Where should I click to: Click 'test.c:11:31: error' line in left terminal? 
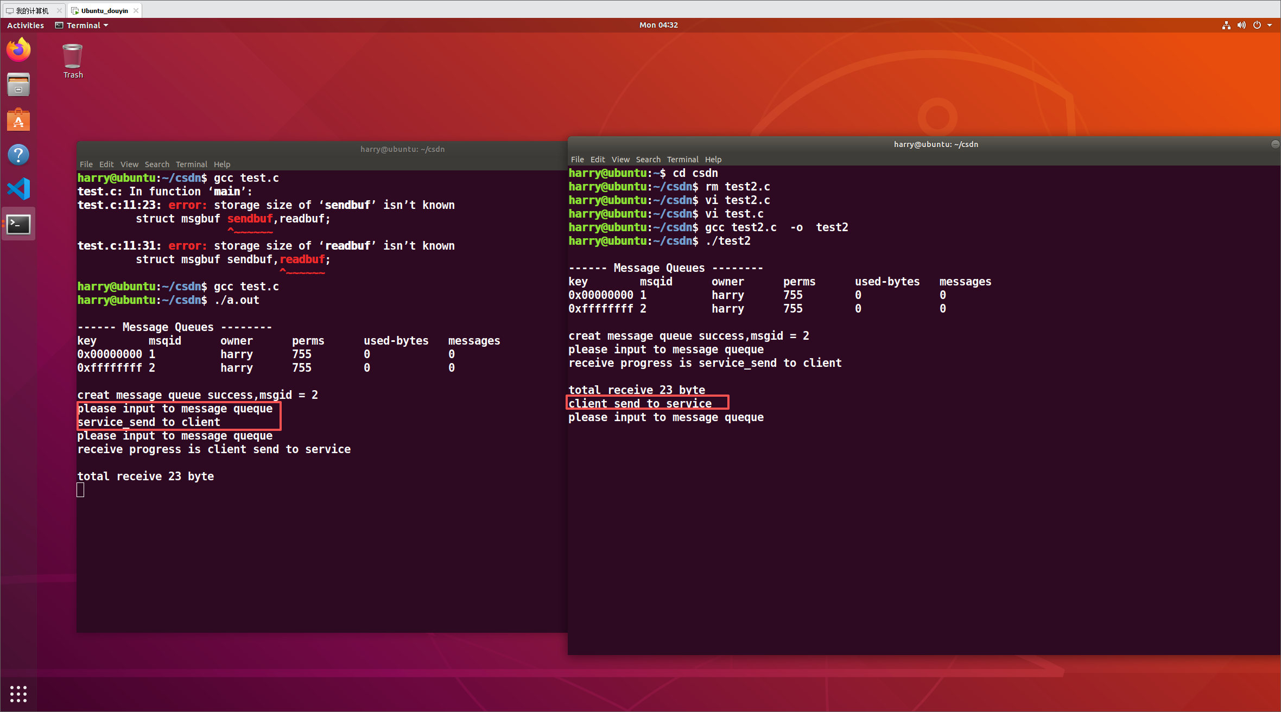[x=266, y=246]
